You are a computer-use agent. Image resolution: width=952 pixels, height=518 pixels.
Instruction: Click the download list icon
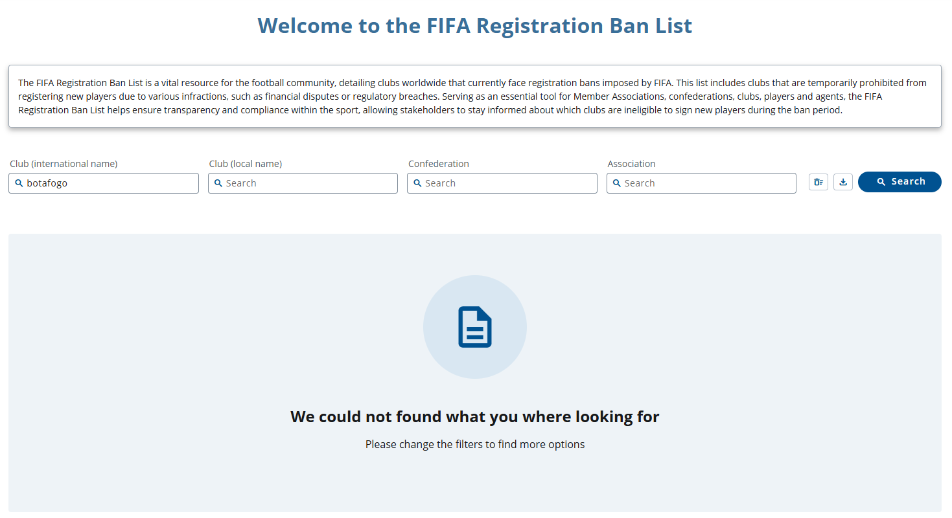(842, 182)
